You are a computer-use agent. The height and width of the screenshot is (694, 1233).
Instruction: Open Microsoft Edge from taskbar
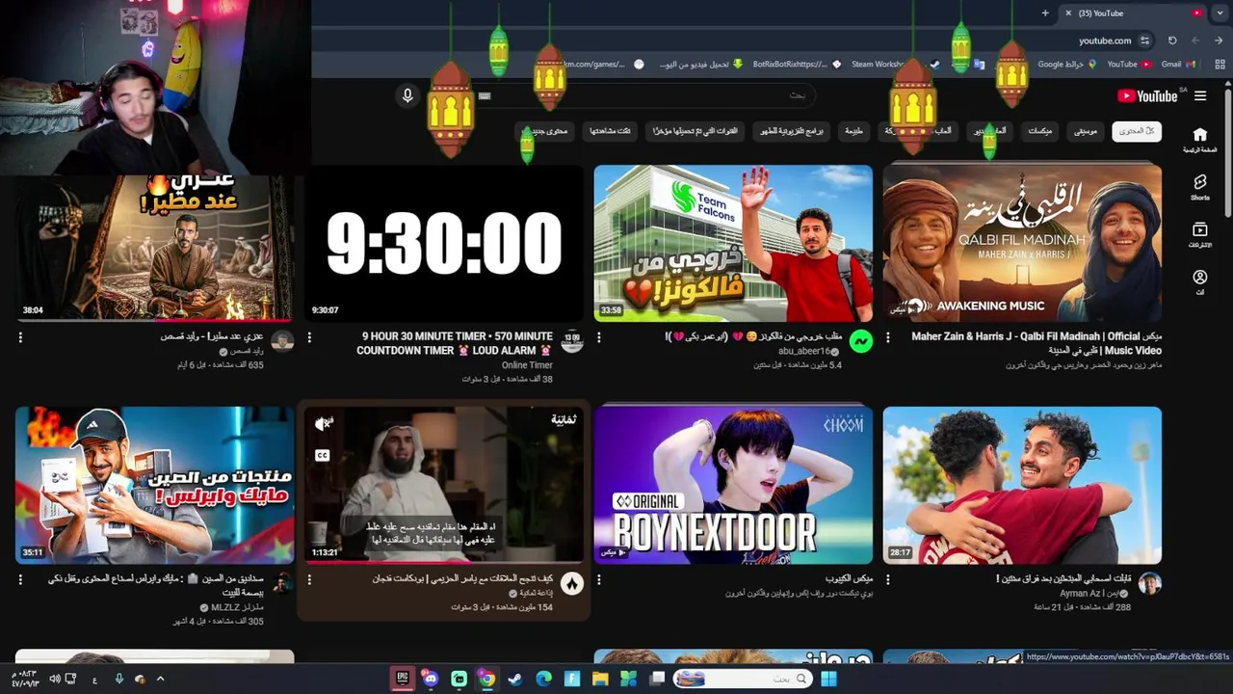point(544,679)
